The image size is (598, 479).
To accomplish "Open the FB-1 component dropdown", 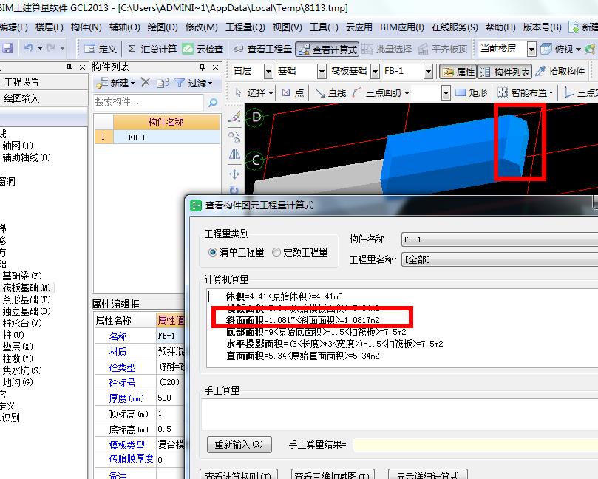I will pyautogui.click(x=428, y=71).
